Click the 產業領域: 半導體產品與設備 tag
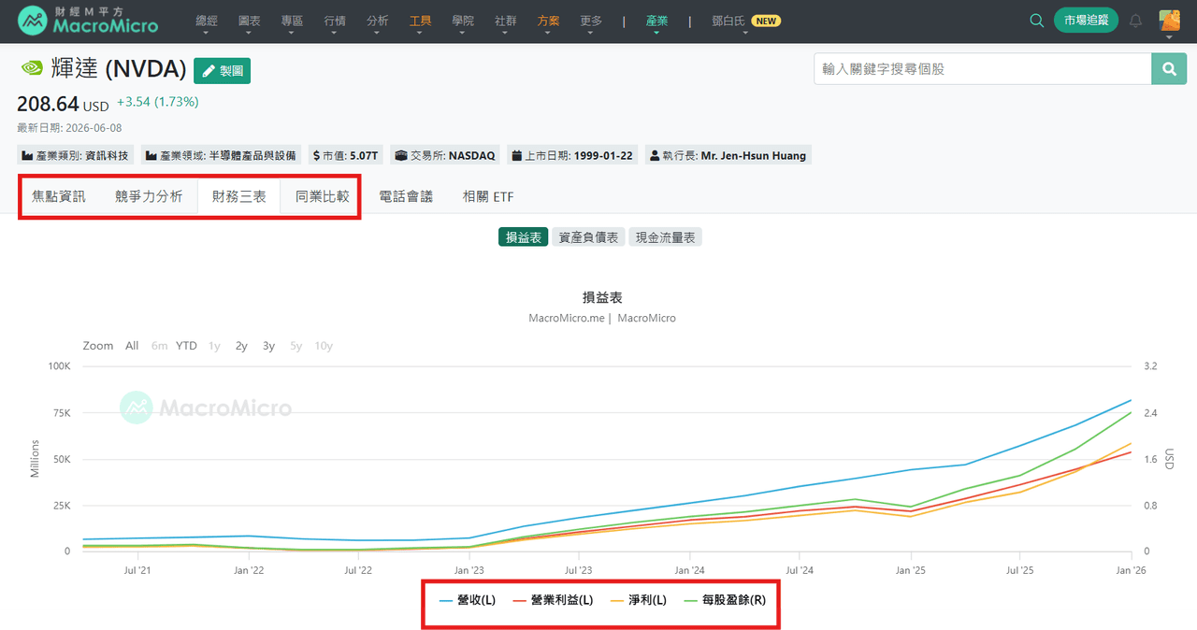This screenshot has height=630, width=1197. tap(221, 155)
